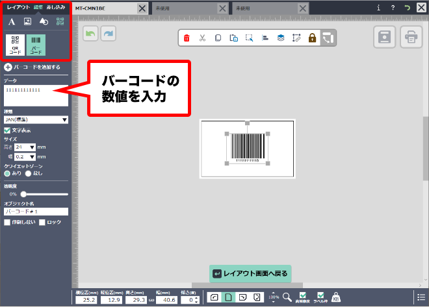Select third orientation rotate-right option
The width and height of the screenshot is (429, 307).
(x=242, y=297)
